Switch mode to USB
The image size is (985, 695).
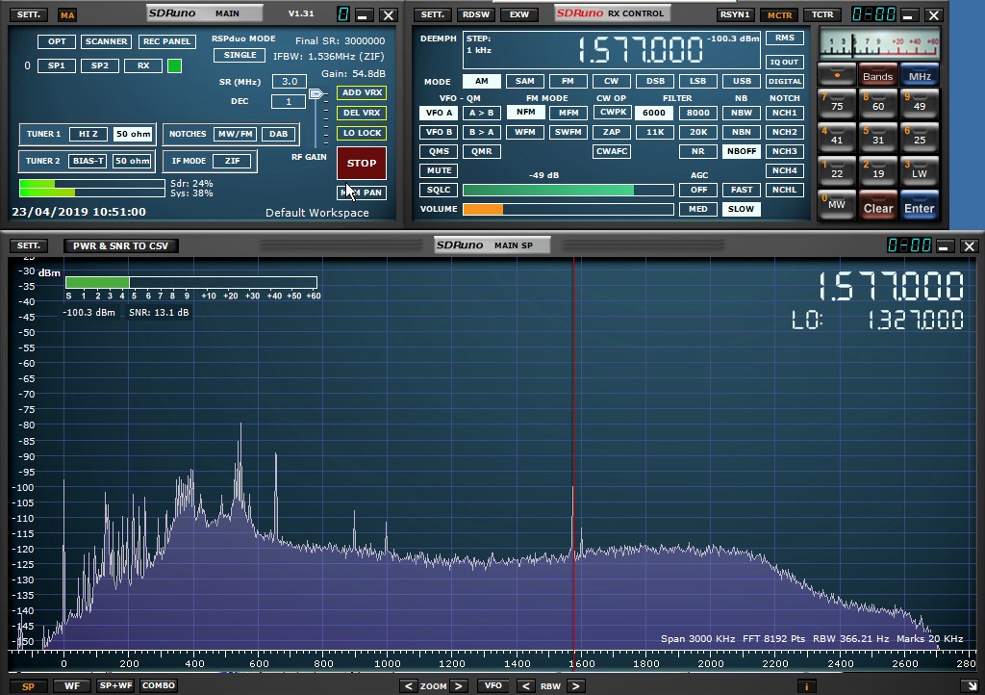[742, 81]
